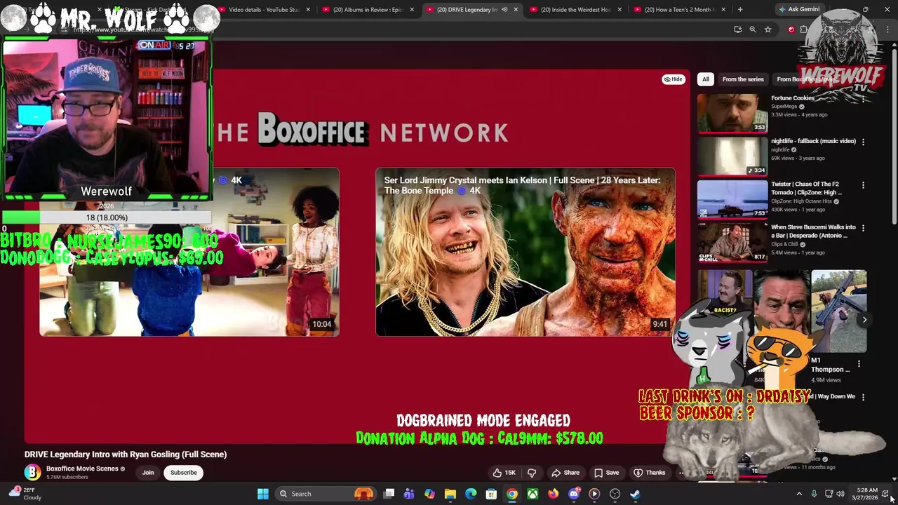Viewport: 898px width, 505px height.
Task: Open the microphone tray icon
Action: pyautogui.click(x=814, y=494)
